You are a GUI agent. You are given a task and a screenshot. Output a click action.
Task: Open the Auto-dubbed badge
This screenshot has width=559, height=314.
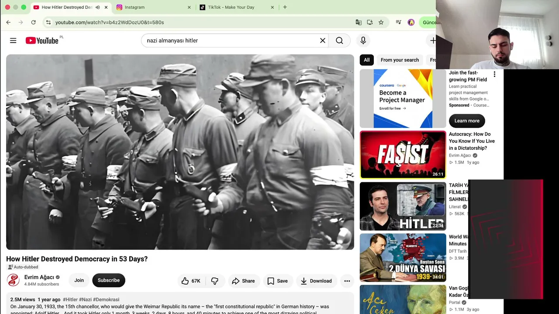click(23, 267)
